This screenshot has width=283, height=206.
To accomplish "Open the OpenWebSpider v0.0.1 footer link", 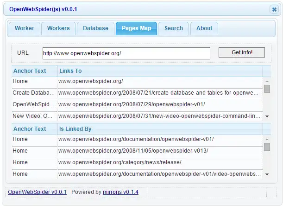I will 37,192.
